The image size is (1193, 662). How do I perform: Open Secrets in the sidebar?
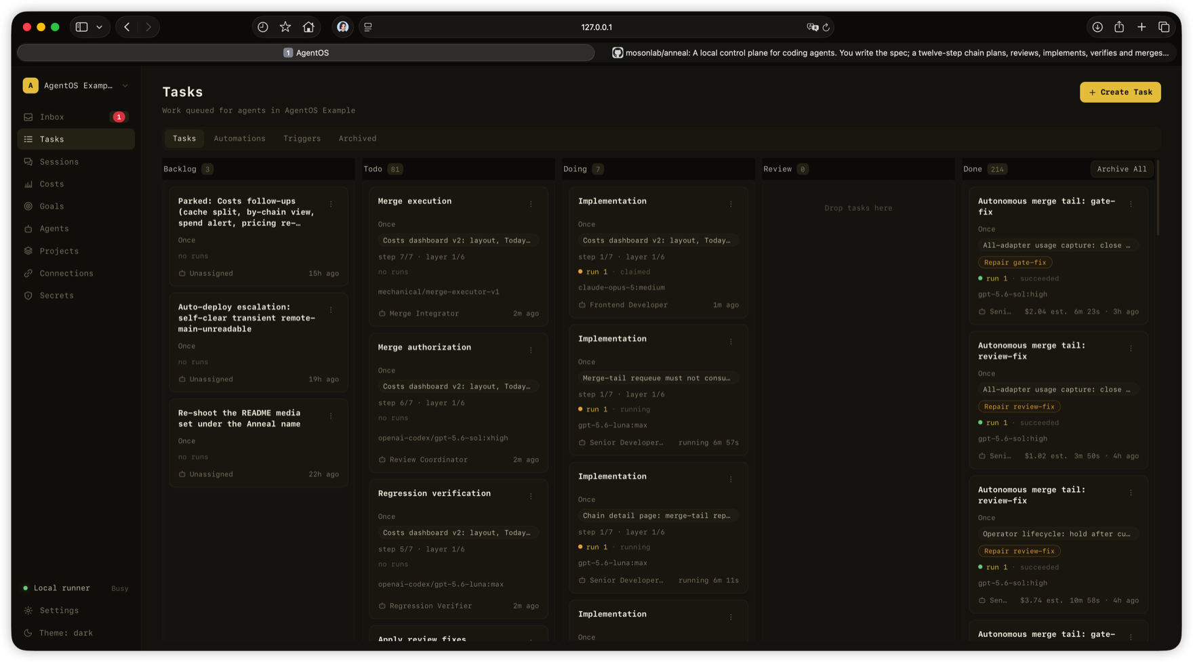tap(75, 296)
